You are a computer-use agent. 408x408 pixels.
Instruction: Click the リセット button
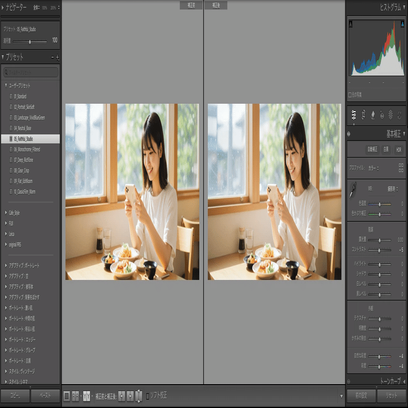(x=392, y=395)
